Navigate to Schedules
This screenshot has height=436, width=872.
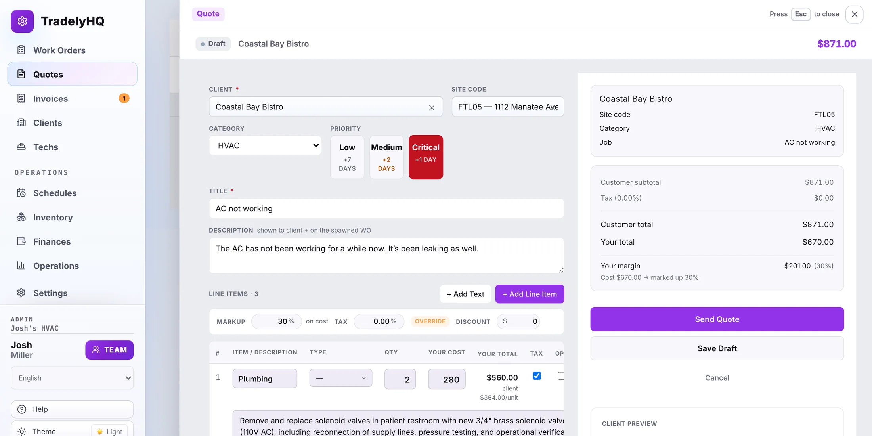72,193
